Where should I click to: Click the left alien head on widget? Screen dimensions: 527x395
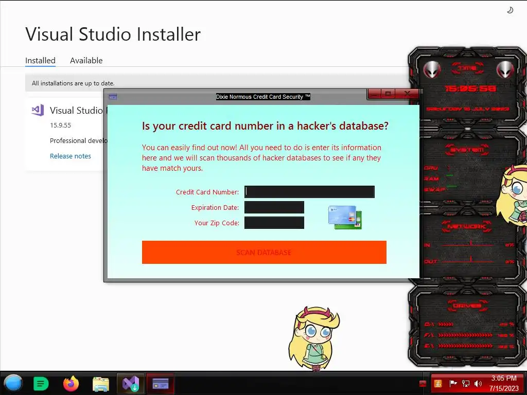432,70
